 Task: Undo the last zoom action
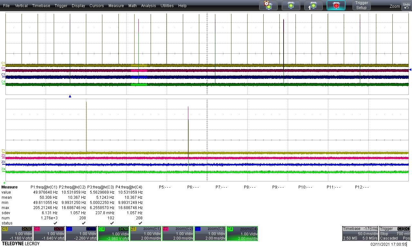tap(406, 5)
